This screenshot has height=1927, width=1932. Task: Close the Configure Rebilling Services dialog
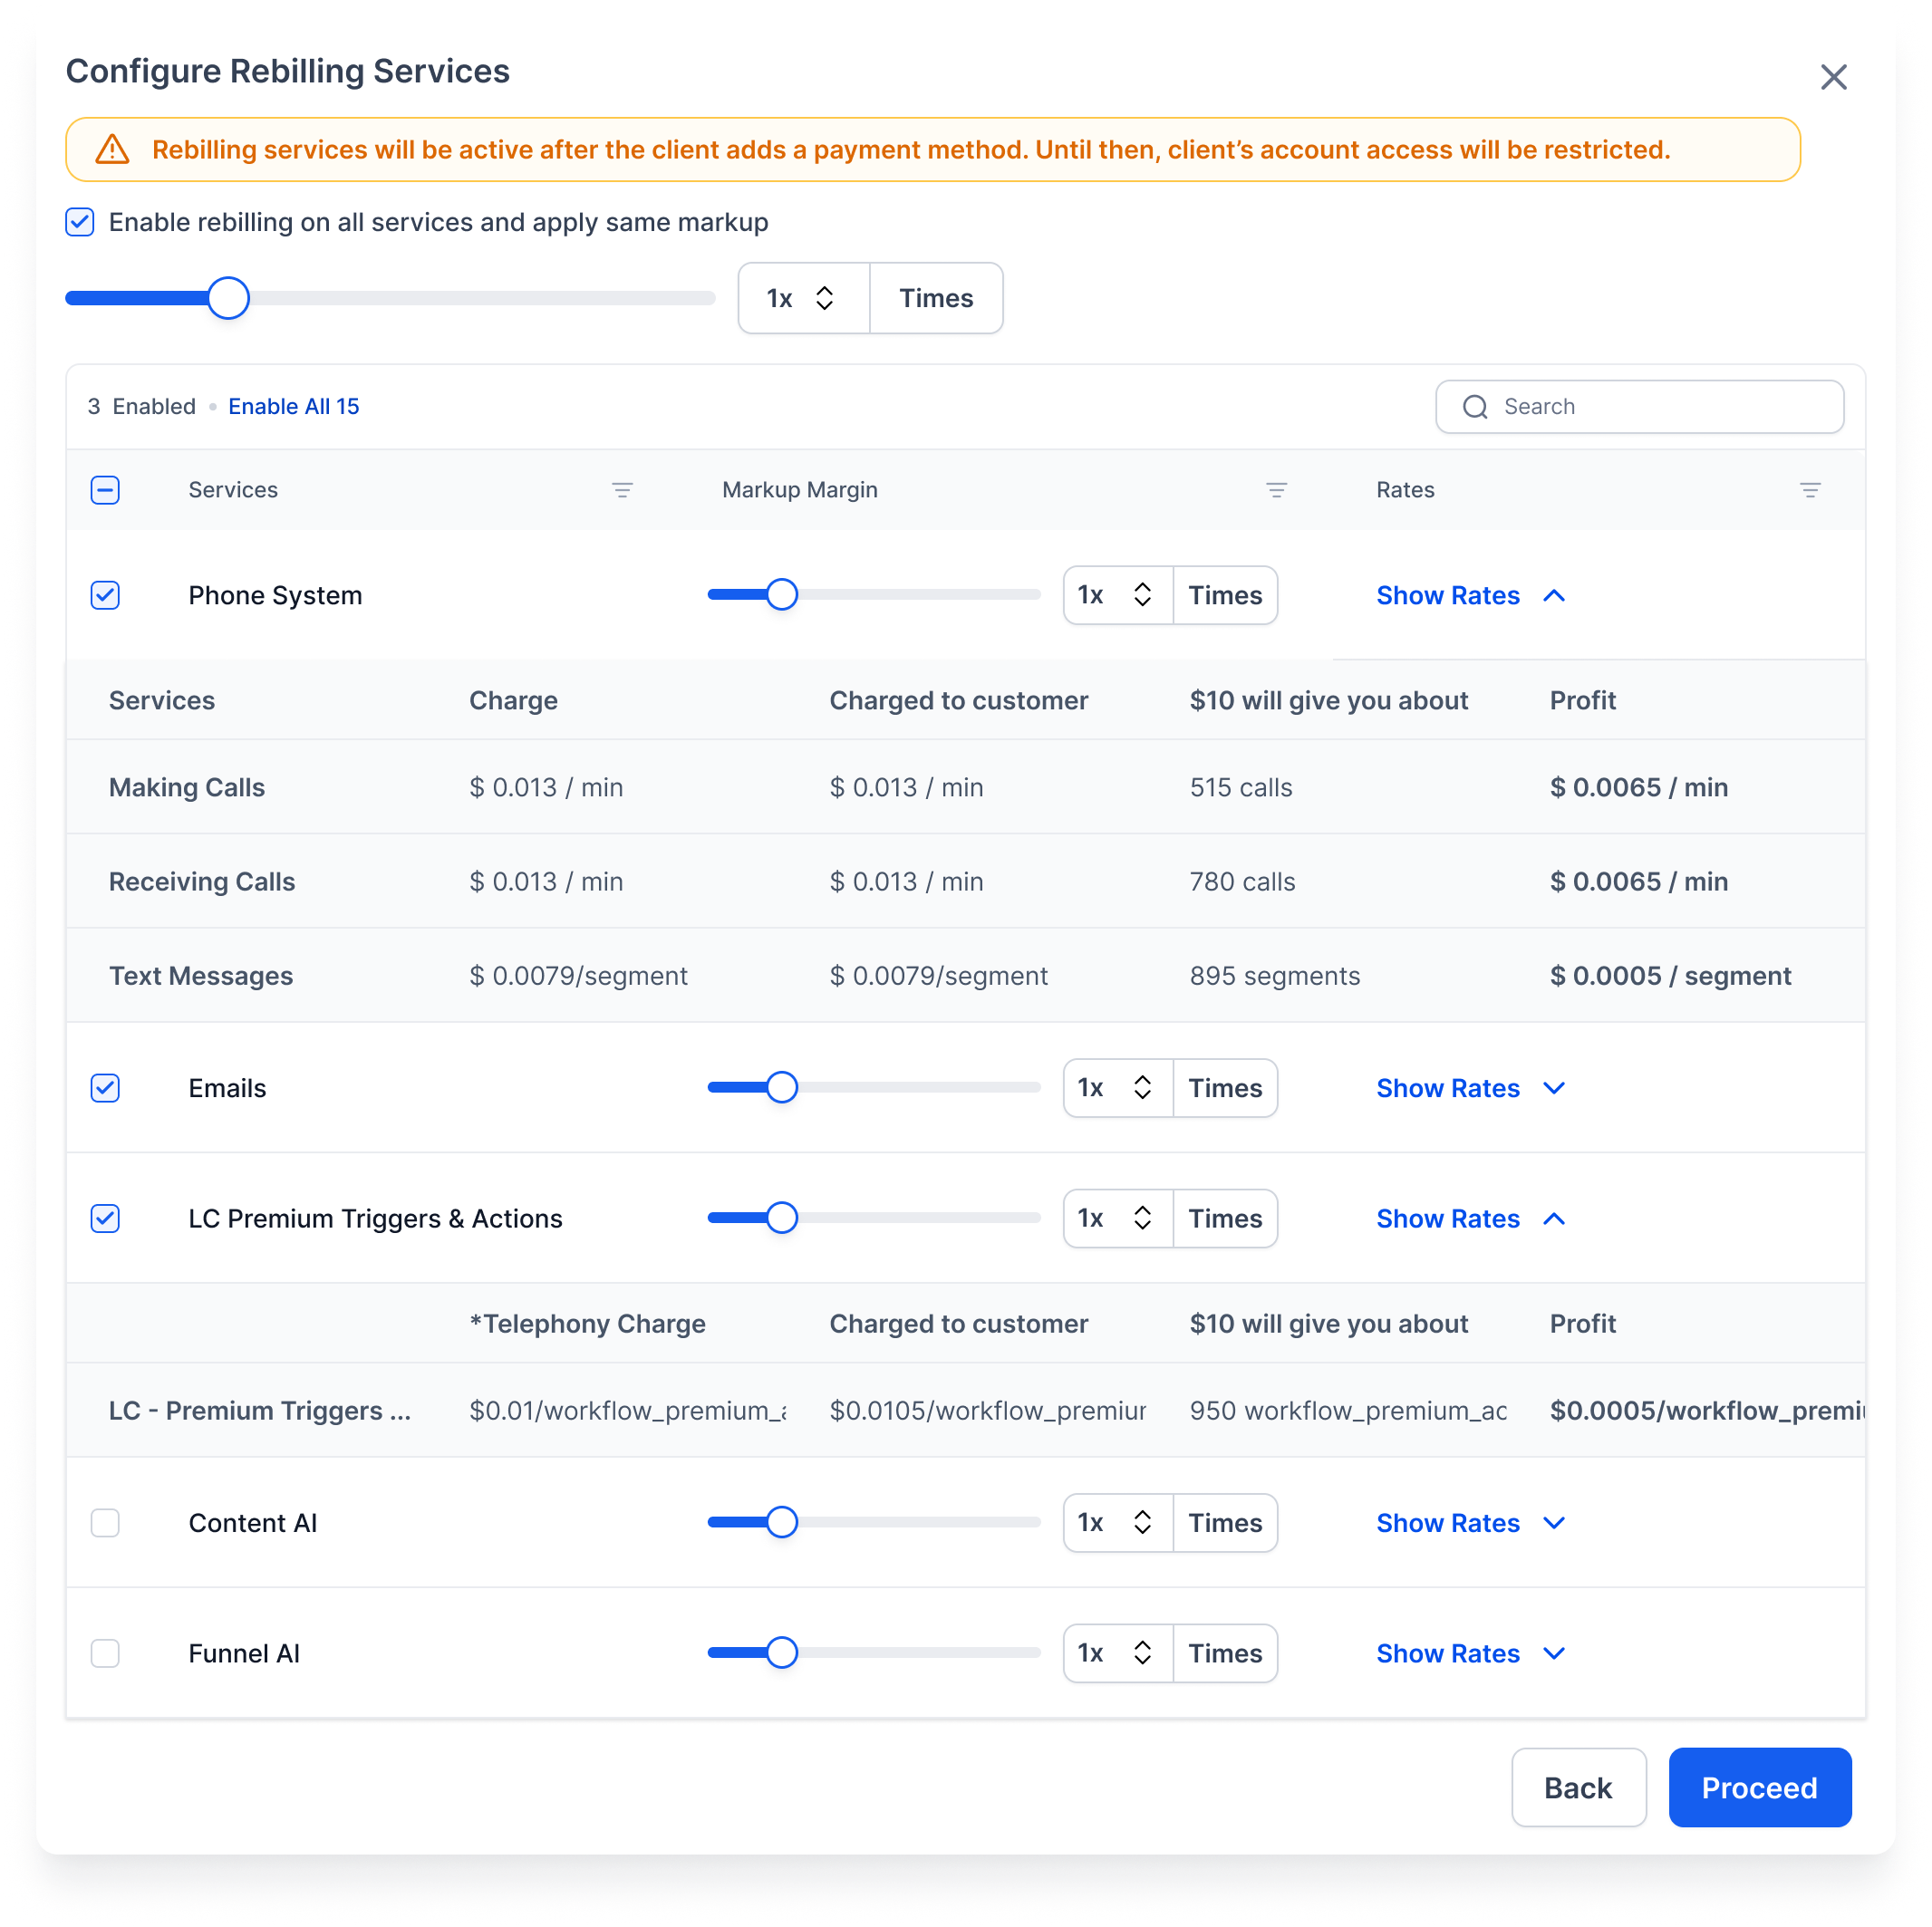[x=1833, y=77]
